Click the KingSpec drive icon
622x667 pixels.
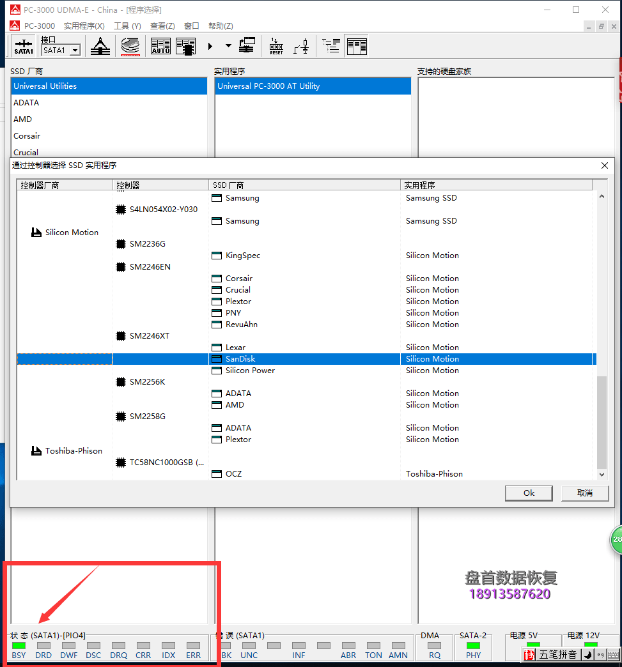pos(217,256)
